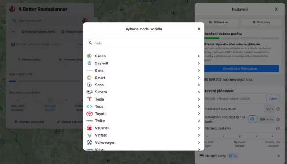Click the A Better Routeplanner logo
The image size is (287, 164).
pos(12,9)
